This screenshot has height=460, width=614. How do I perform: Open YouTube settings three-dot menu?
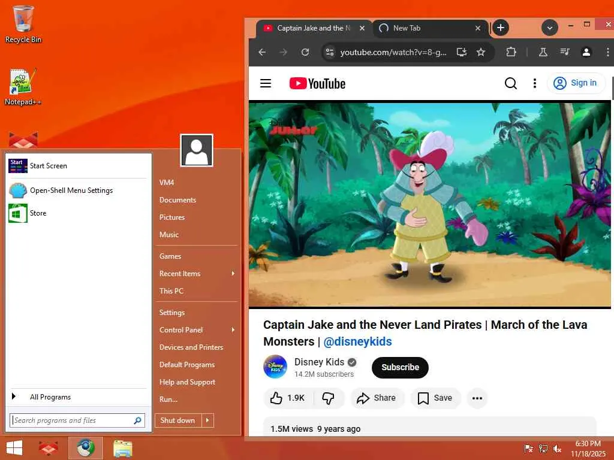coord(534,83)
